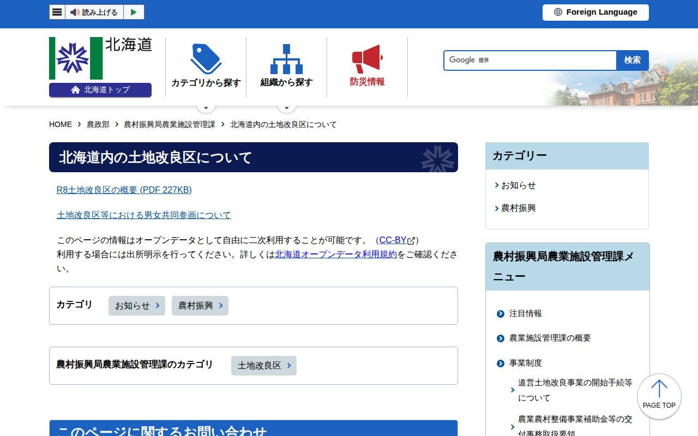Open 農業施設管理課の概要 menu item
This screenshot has height=436, width=698.
click(550, 338)
